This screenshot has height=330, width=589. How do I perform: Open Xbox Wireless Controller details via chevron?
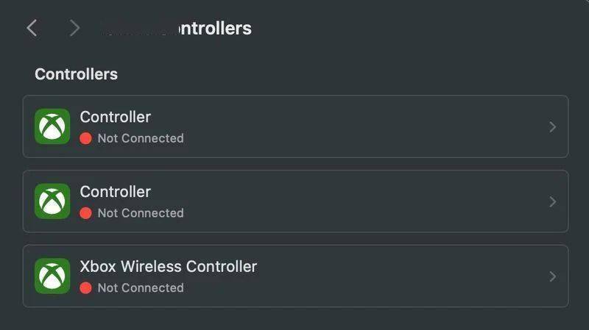click(x=553, y=277)
